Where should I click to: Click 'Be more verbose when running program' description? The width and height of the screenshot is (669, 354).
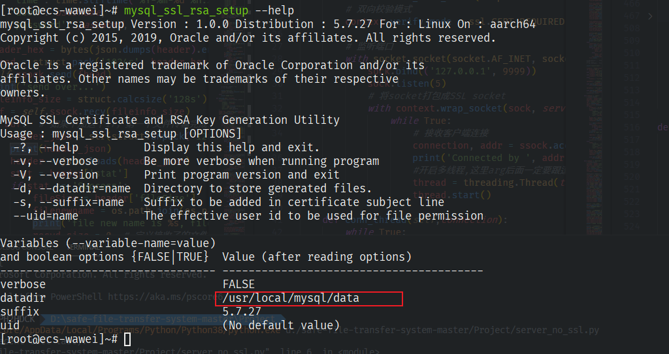pos(261,161)
